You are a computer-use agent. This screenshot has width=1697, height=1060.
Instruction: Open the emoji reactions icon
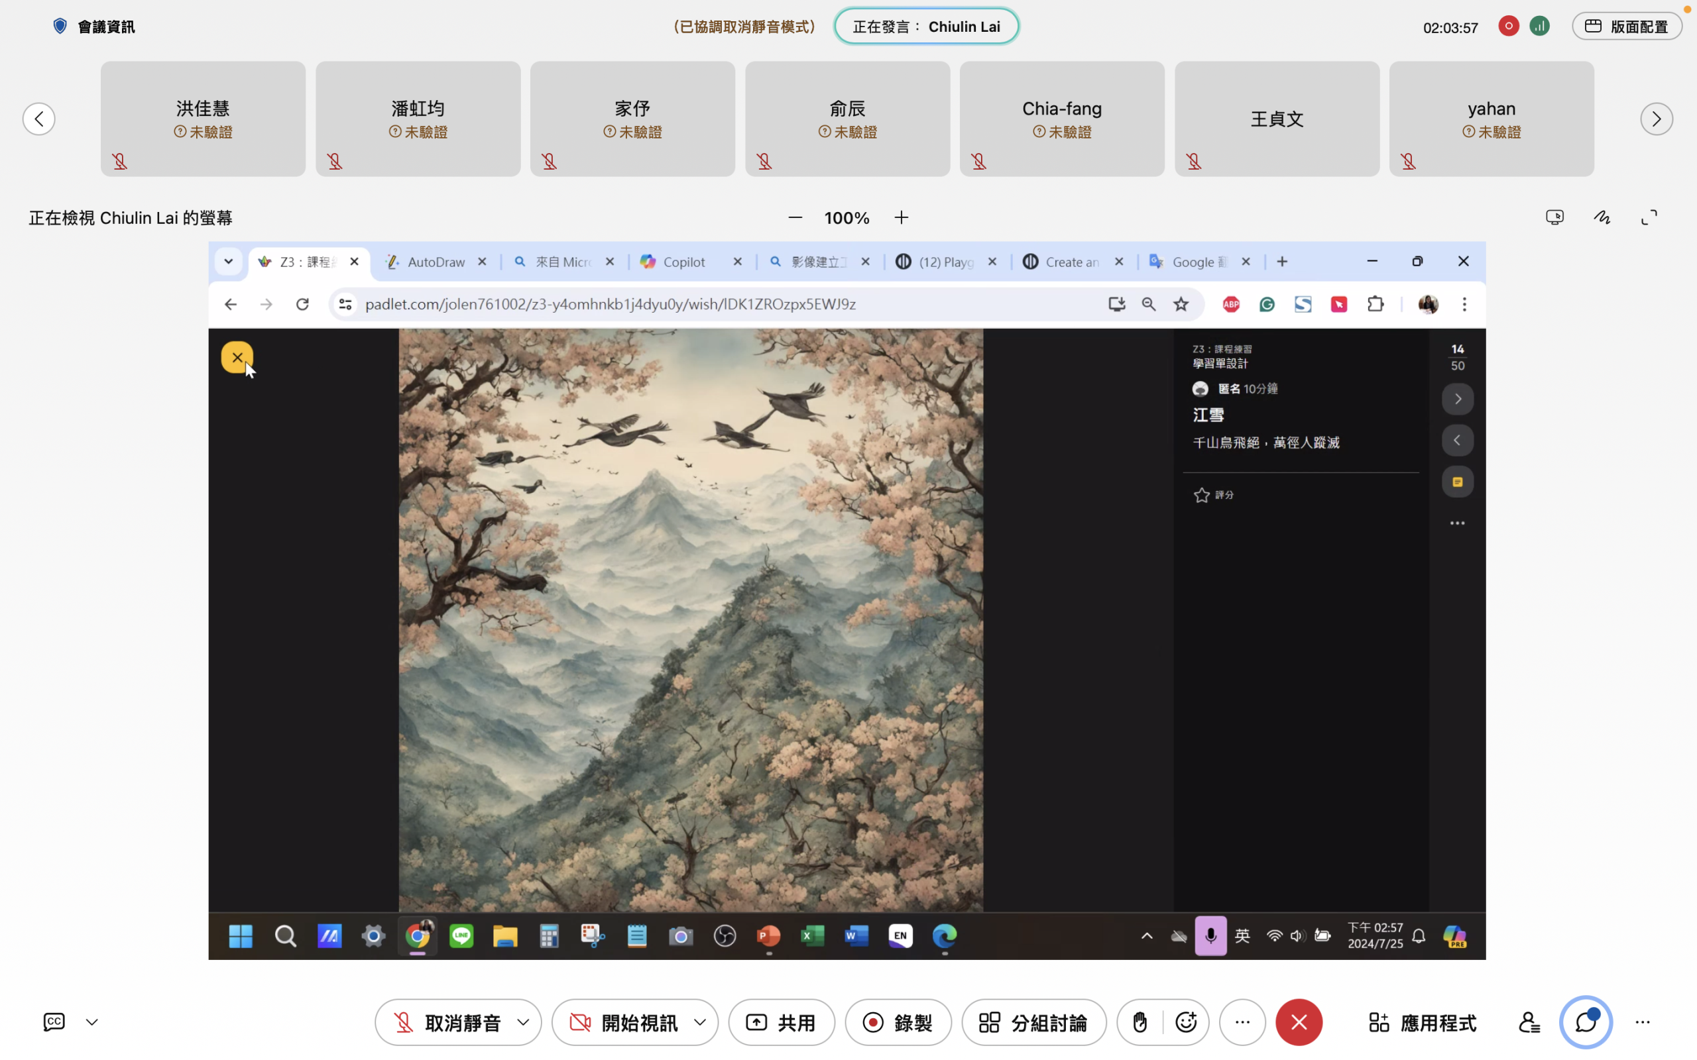1186,1022
